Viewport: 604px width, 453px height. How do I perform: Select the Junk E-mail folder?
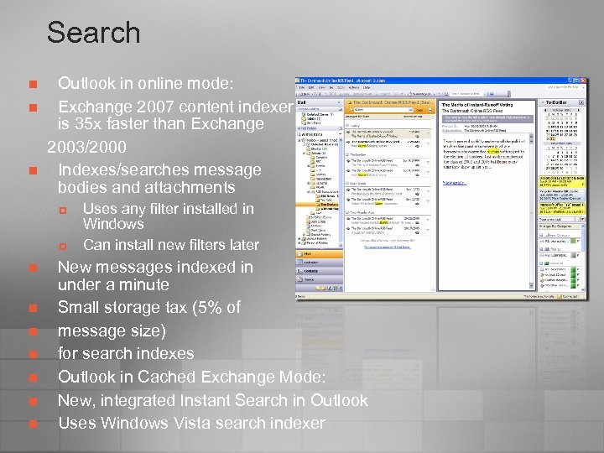point(318,221)
